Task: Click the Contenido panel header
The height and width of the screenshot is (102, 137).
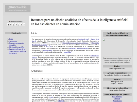Action: pyautogui.click(x=16, y=33)
